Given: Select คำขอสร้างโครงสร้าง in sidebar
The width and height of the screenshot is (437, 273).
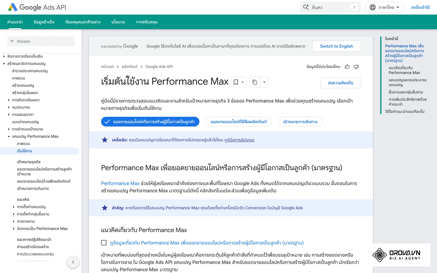Looking at the screenshot, I should tap(33, 247).
